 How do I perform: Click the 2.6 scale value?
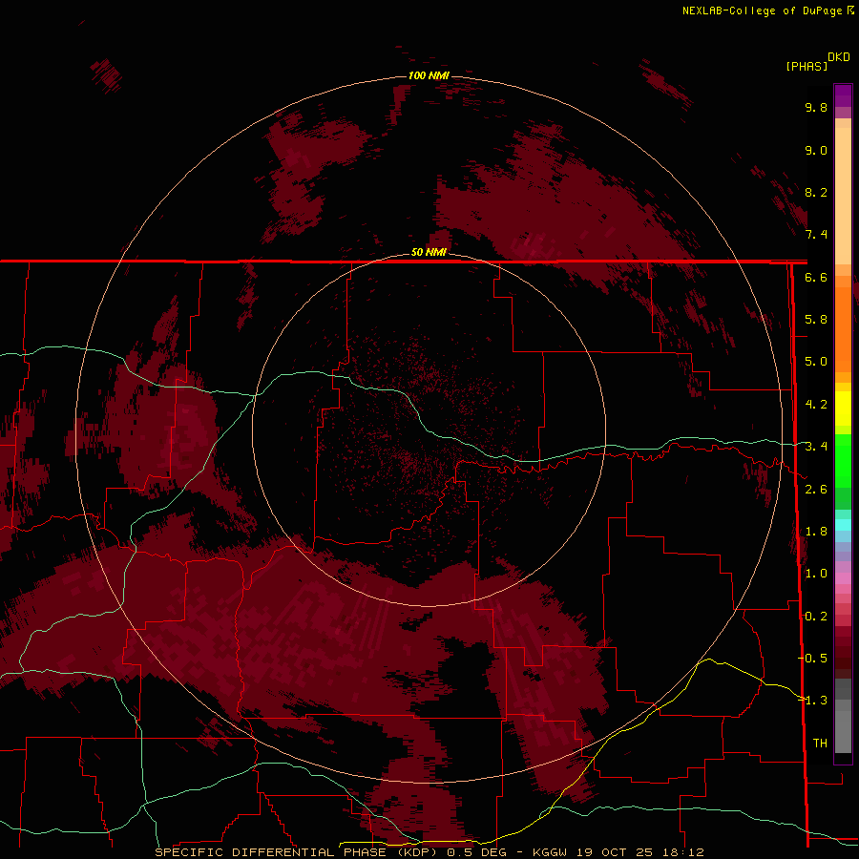(816, 490)
